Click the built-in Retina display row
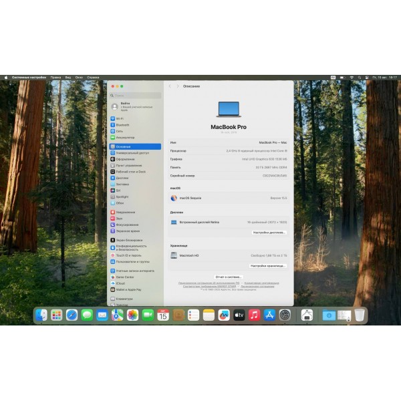The height and width of the screenshot is (401, 401). (229, 223)
